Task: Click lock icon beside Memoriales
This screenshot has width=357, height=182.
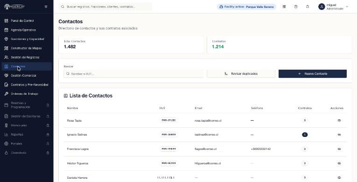Action: click(x=48, y=125)
